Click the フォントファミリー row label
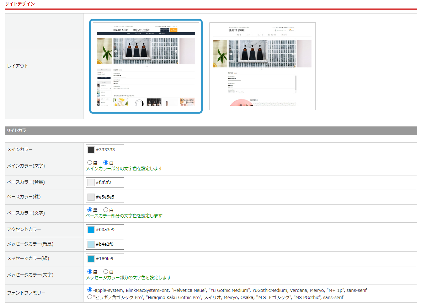The width and height of the screenshot is (421, 304). [x=26, y=293]
